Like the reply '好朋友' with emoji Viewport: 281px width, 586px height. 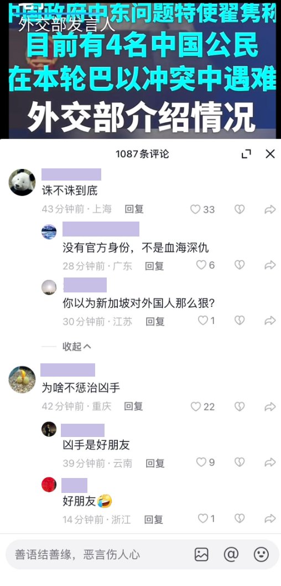click(206, 518)
